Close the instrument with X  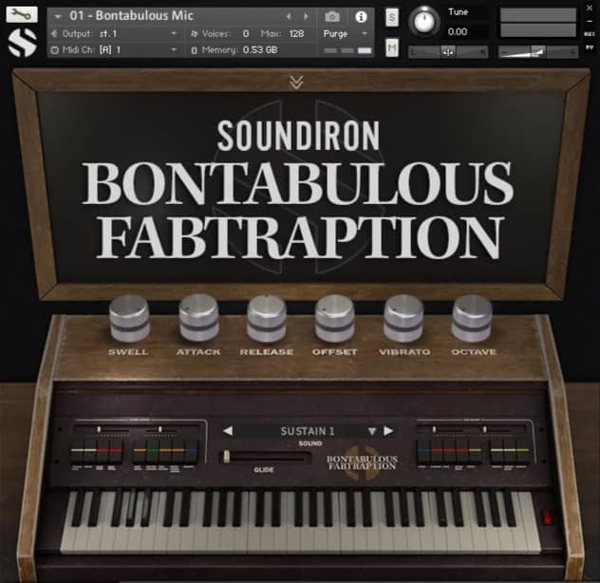(590, 8)
